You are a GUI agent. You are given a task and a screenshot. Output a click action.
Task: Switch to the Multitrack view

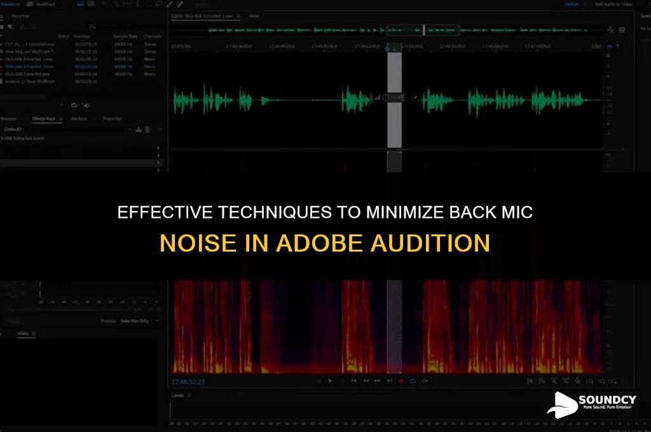tap(41, 4)
